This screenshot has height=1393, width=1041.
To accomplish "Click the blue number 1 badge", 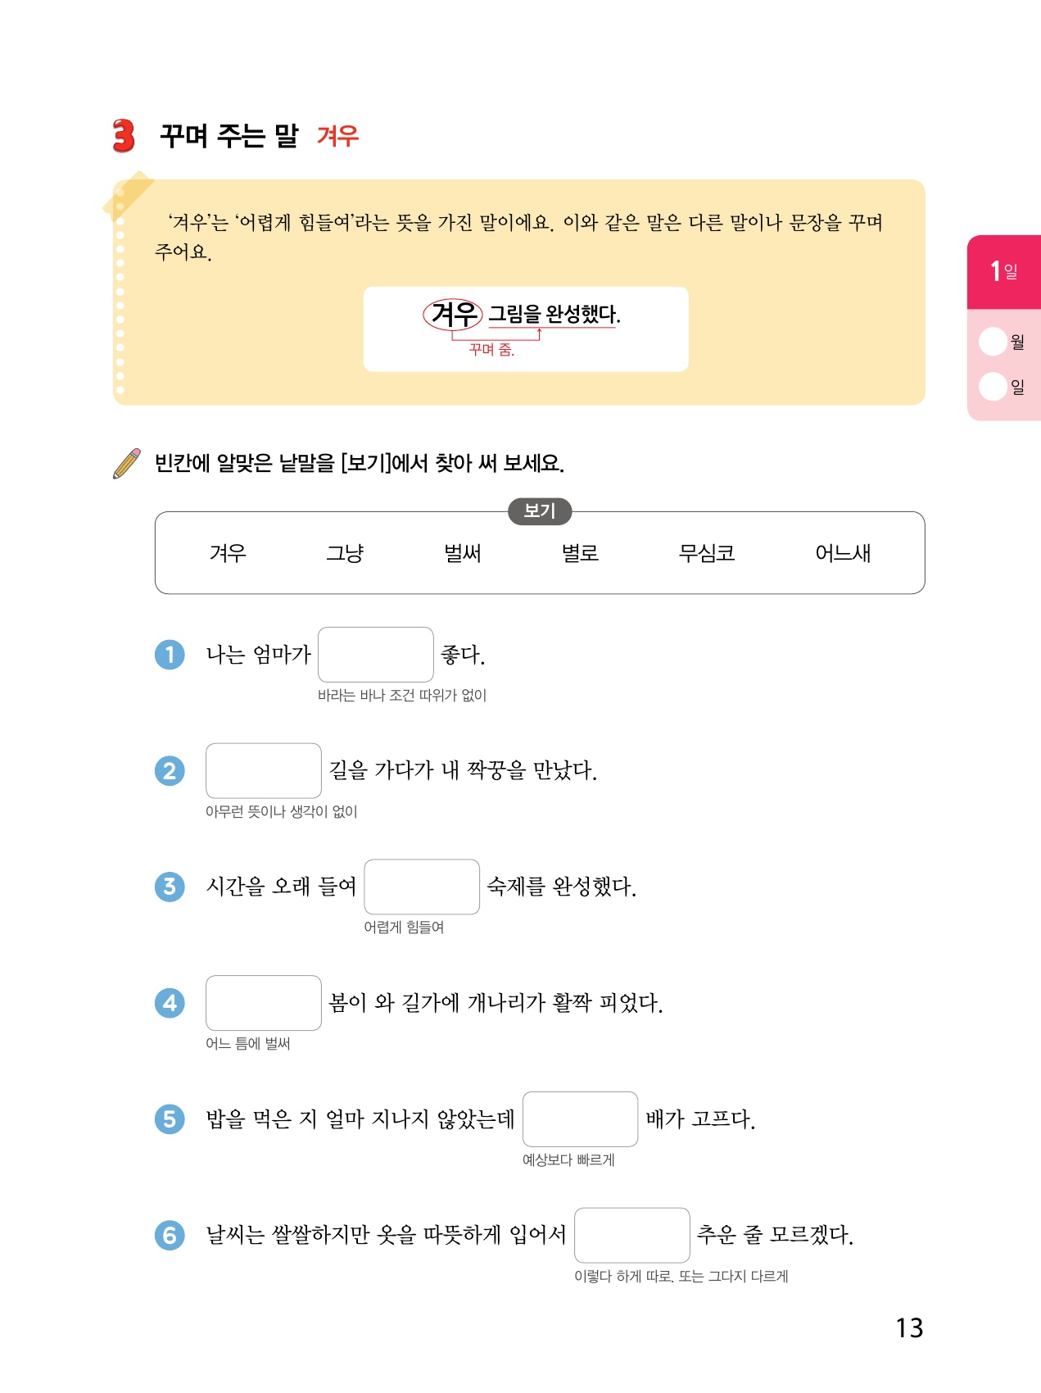I will [170, 655].
